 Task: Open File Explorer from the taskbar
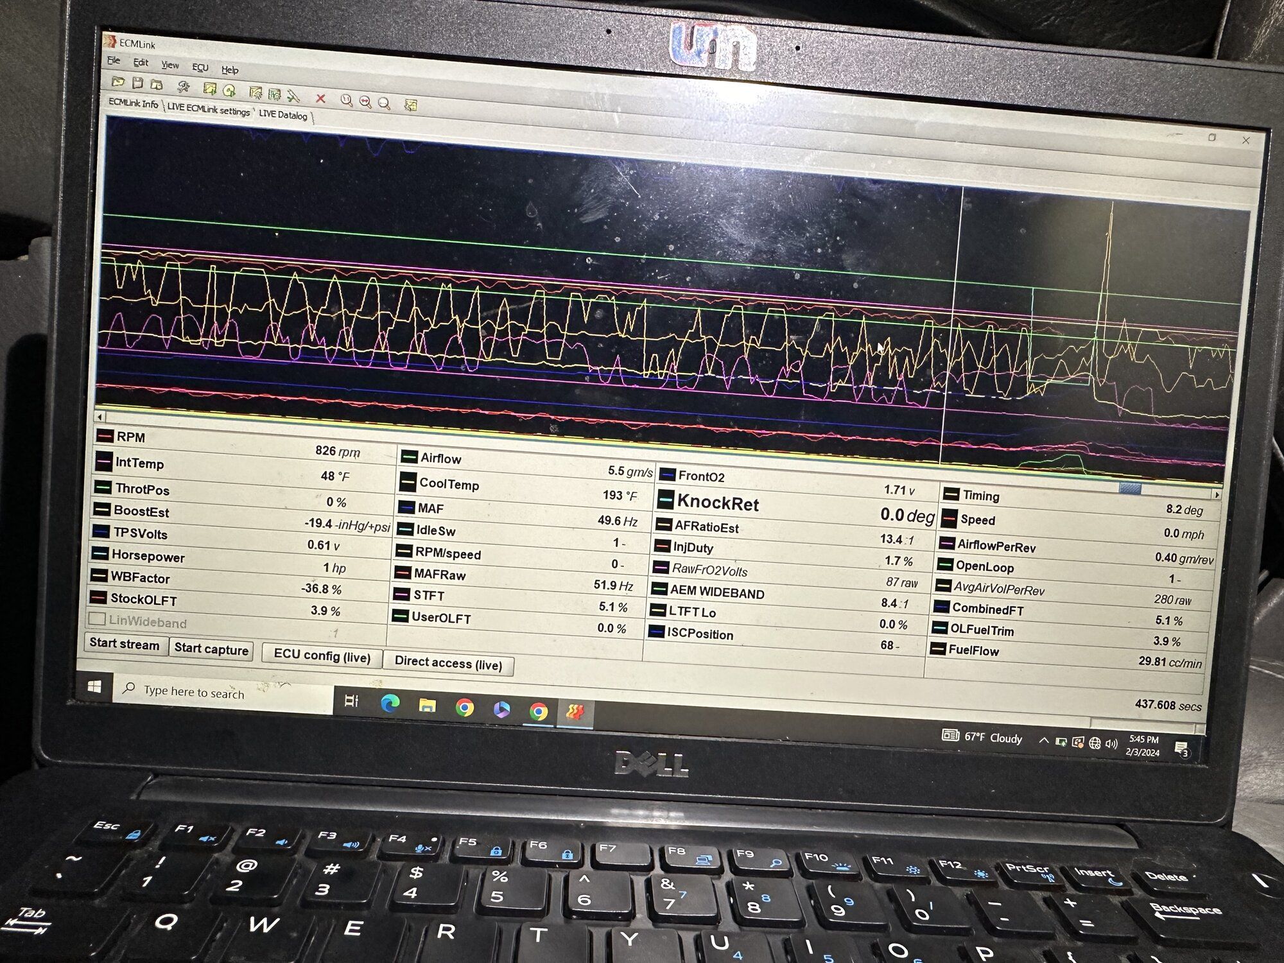coord(427,706)
